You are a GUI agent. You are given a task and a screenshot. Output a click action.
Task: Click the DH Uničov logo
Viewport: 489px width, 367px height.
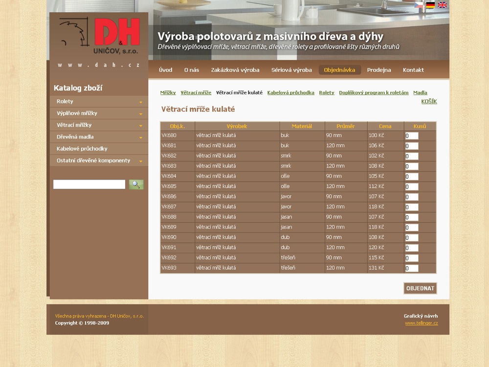coord(99,36)
